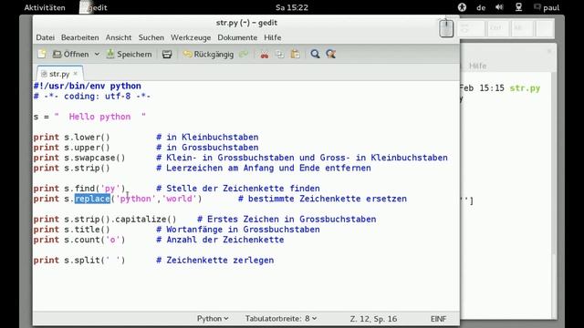Viewport: 584px width, 328px height.
Task: Click the line print s.count('o')
Action: pyautogui.click(x=79, y=240)
